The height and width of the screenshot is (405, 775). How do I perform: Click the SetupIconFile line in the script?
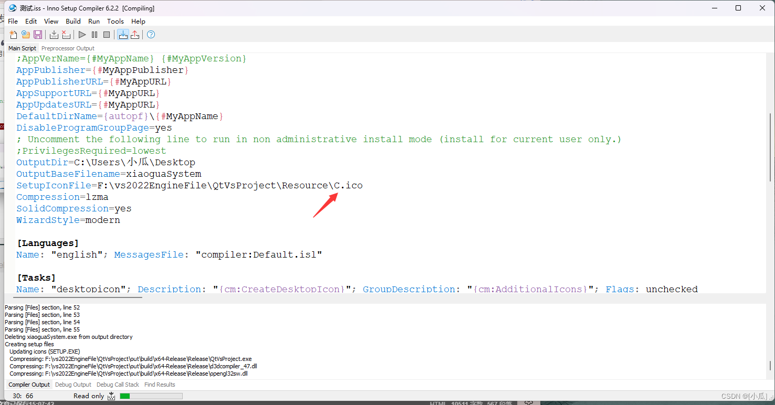click(x=190, y=186)
